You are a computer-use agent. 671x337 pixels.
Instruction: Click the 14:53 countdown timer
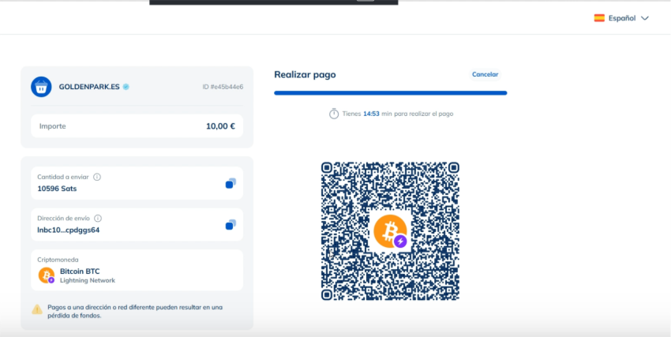pos(371,114)
